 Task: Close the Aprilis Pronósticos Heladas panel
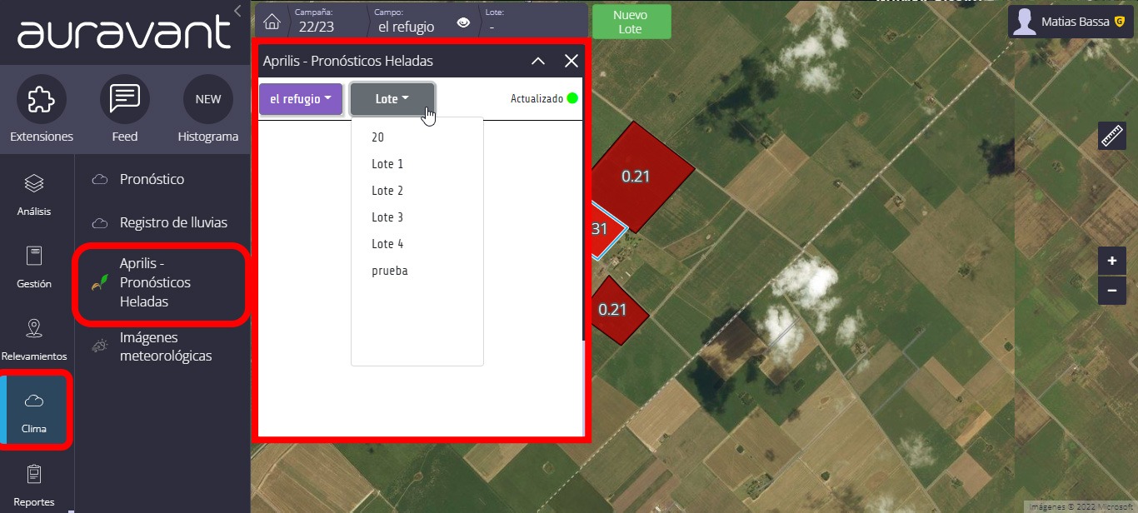coord(571,61)
